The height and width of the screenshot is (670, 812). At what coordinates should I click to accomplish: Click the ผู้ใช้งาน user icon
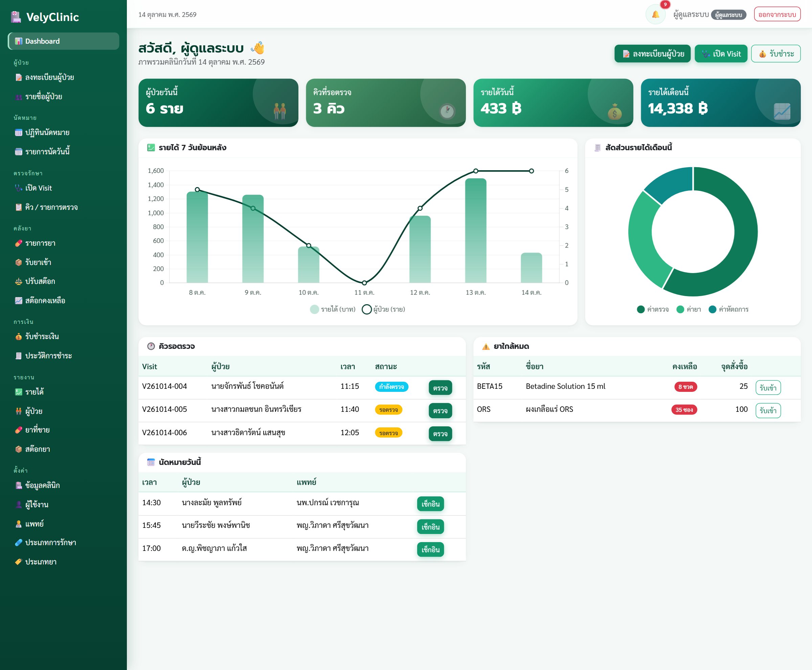pos(19,505)
